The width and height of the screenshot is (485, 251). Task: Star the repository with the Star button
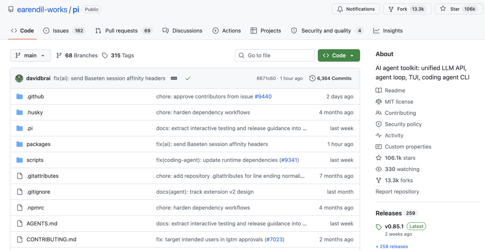point(459,9)
